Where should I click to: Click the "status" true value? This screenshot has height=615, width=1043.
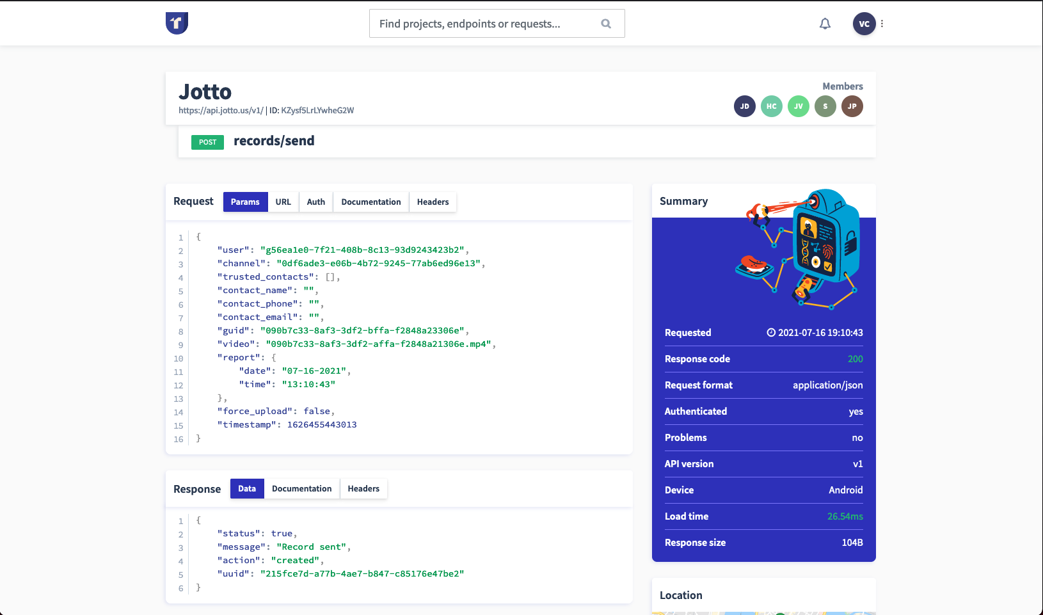tap(282, 533)
